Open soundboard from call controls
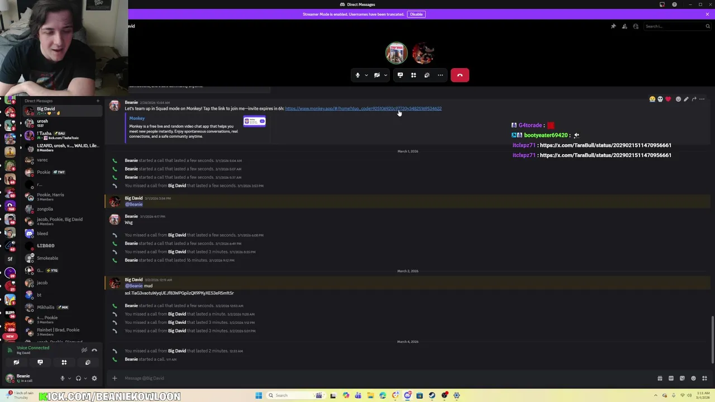 pyautogui.click(x=427, y=75)
